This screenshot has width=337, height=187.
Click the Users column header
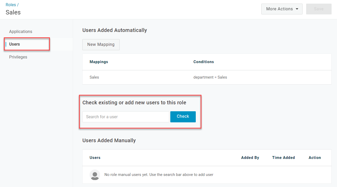click(x=95, y=158)
